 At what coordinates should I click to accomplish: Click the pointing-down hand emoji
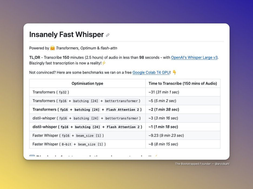174,72
